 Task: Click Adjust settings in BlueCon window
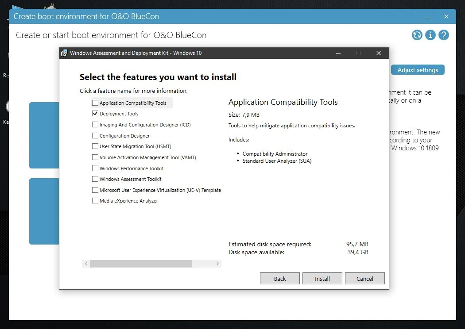418,70
